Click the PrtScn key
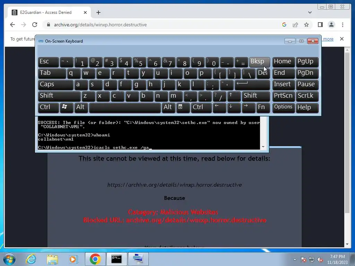The width and height of the screenshot is (355, 266). [x=284, y=96]
